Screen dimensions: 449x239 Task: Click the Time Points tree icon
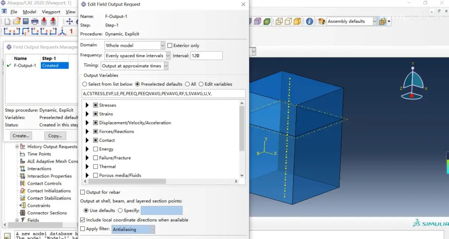[23, 154]
